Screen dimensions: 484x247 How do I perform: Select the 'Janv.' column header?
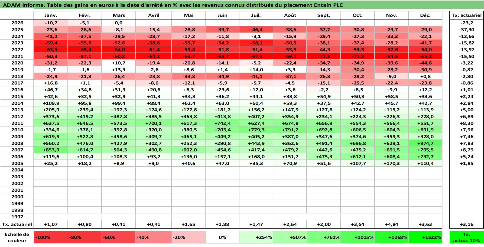[51, 15]
